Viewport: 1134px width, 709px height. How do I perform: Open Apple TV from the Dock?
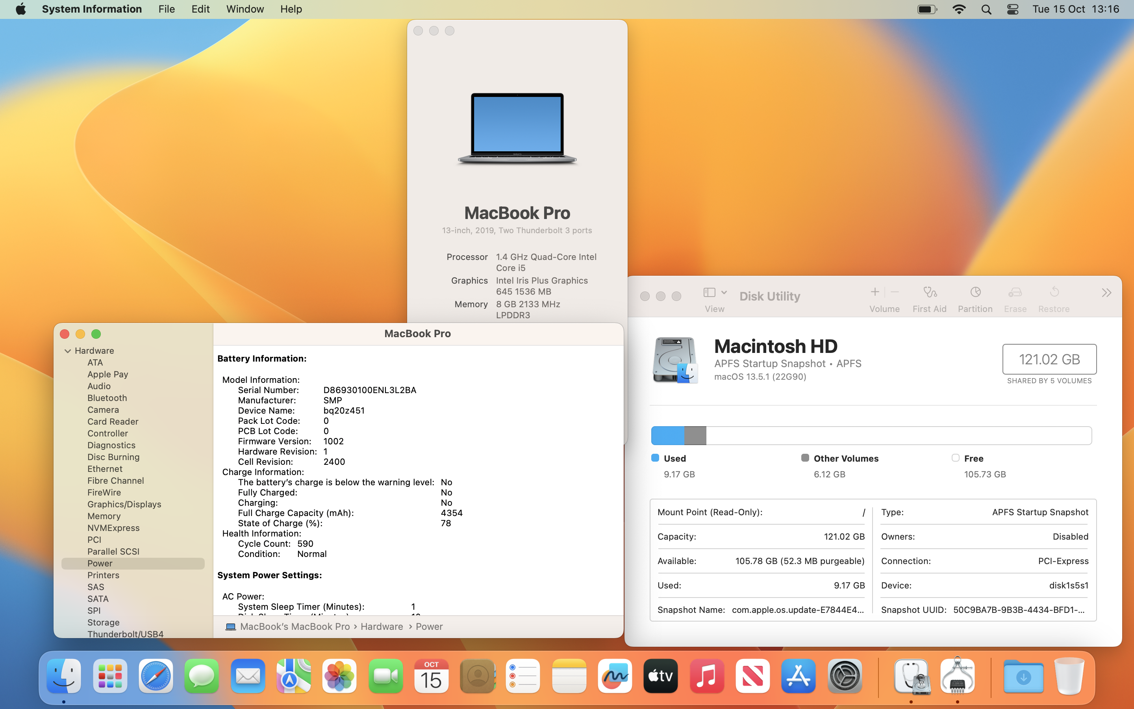point(661,676)
